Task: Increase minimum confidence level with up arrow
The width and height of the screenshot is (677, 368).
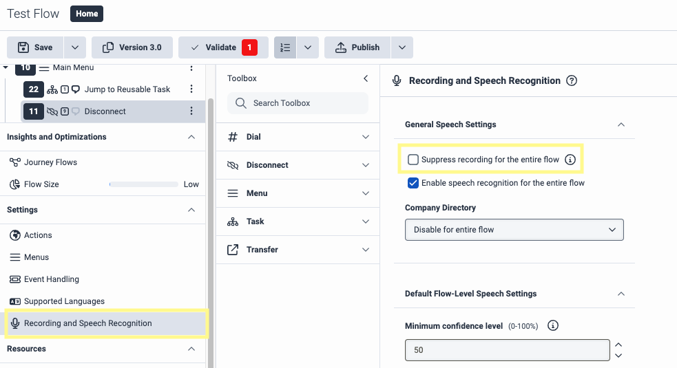Action: (x=618, y=345)
